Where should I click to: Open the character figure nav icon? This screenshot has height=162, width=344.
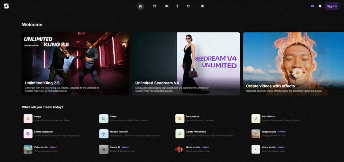tap(177, 6)
